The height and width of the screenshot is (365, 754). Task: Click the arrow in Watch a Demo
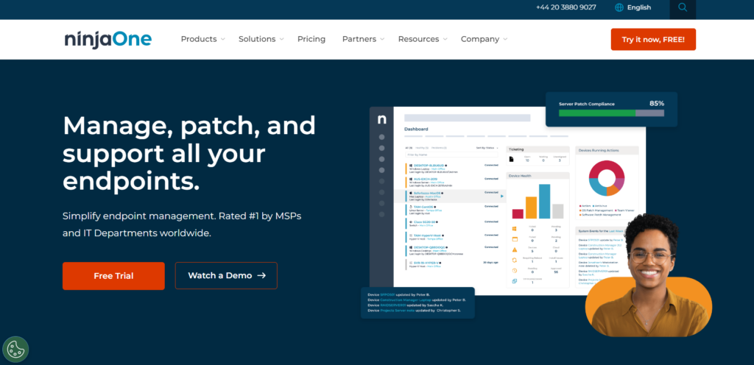coord(261,276)
